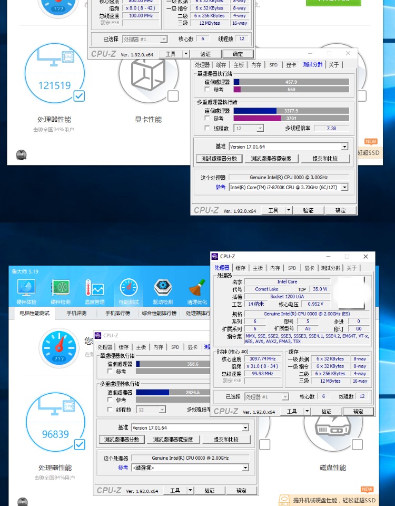Click the CPU-Z logo in the 358.6 score window title
The height and width of the screenshot is (506, 395).
pos(98,335)
